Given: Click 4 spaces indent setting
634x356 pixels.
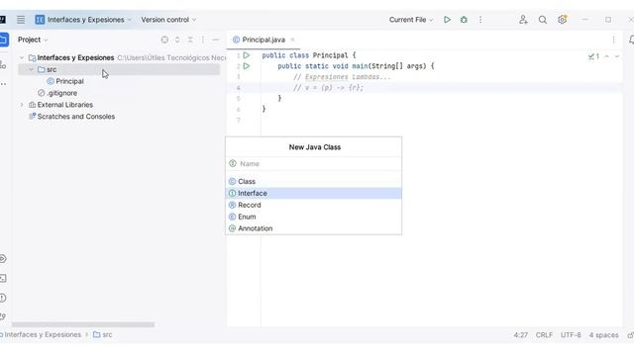Looking at the screenshot, I should (x=603, y=335).
